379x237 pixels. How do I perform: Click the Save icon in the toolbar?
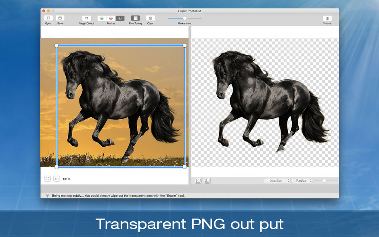point(60,18)
